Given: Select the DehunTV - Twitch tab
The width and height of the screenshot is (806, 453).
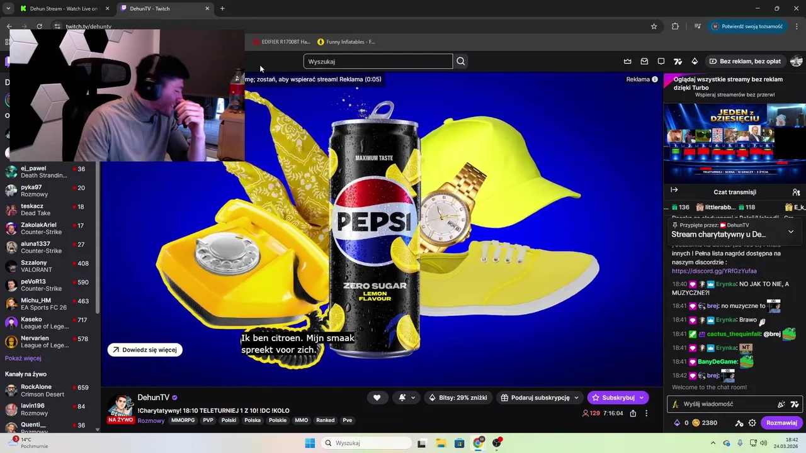Looking at the screenshot, I should click(165, 9).
